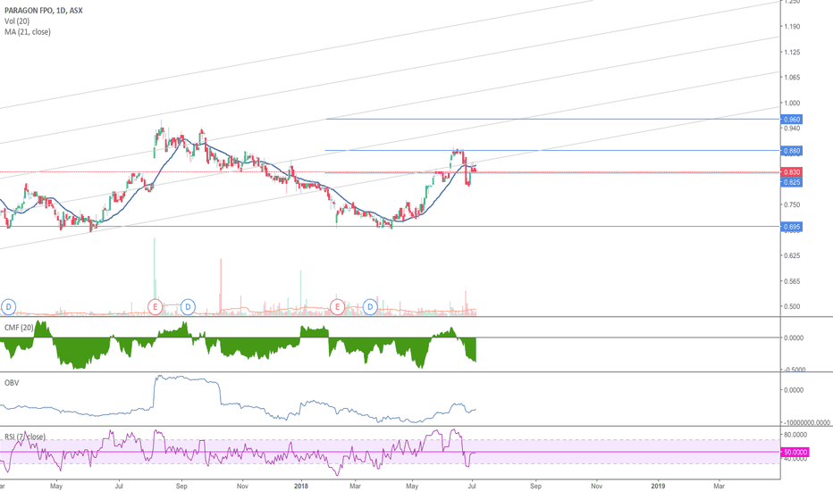
Task: Click the 0.825 blue price label
Action: [x=792, y=182]
